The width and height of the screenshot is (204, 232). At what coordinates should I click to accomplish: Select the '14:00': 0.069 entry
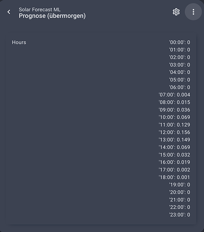[x=174, y=147]
